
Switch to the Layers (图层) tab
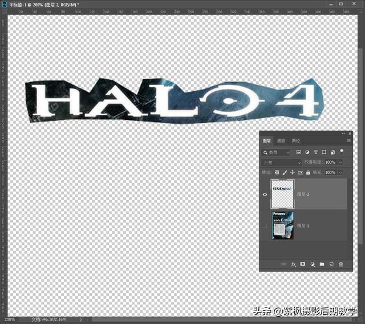tap(267, 140)
